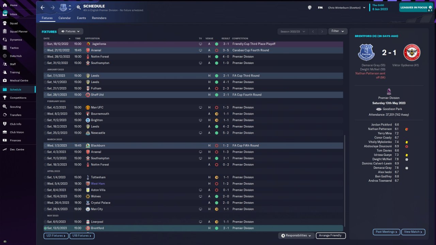This screenshot has width=436, height=245.
Task: Select the Staff icon in the sidebar
Action: coord(5,64)
